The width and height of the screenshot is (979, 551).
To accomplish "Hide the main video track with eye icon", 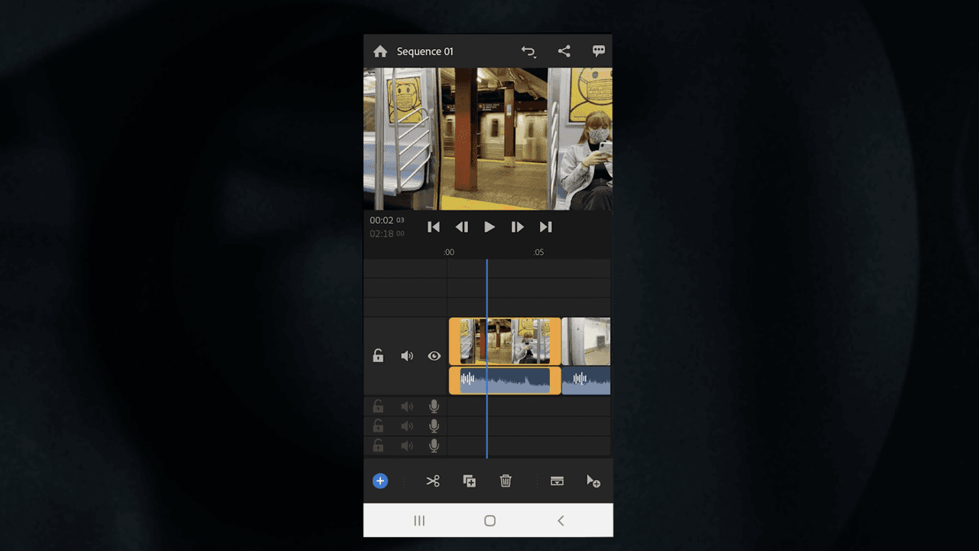I will [434, 356].
